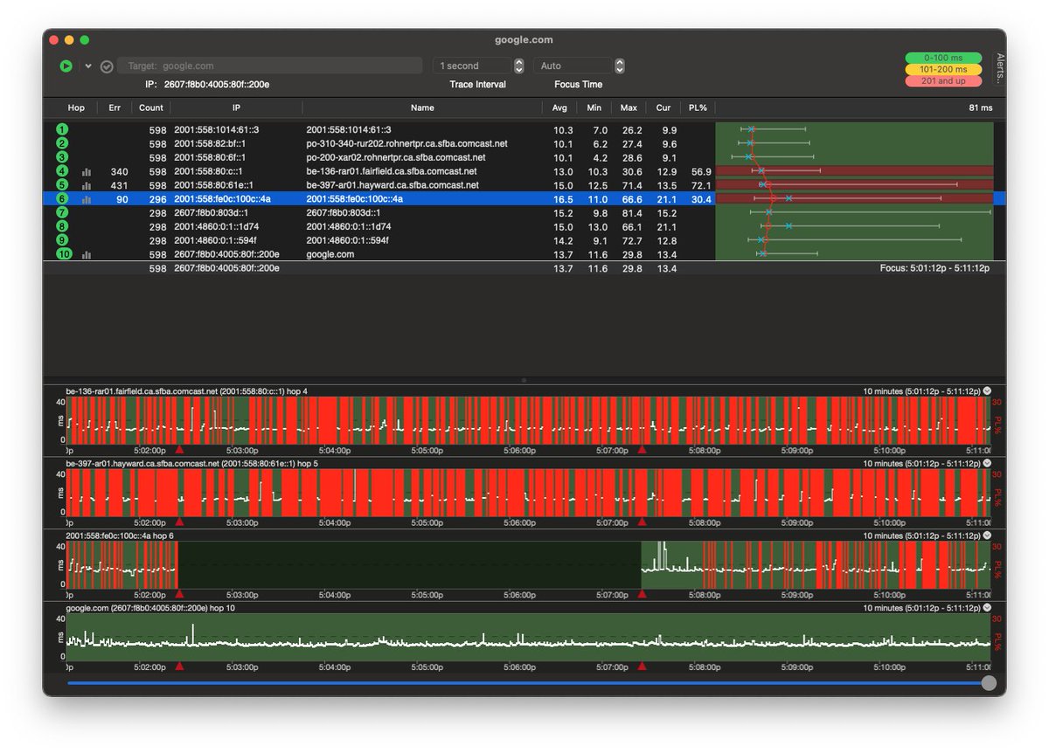The width and height of the screenshot is (1049, 753).
Task: Click the hop 5 number circle
Action: (x=62, y=185)
